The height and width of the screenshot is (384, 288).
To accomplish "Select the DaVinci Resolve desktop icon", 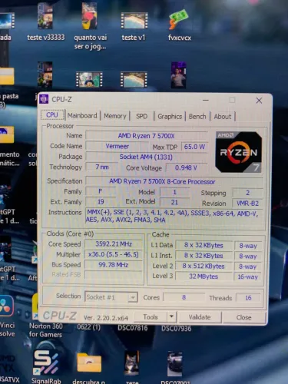I will (7, 316).
